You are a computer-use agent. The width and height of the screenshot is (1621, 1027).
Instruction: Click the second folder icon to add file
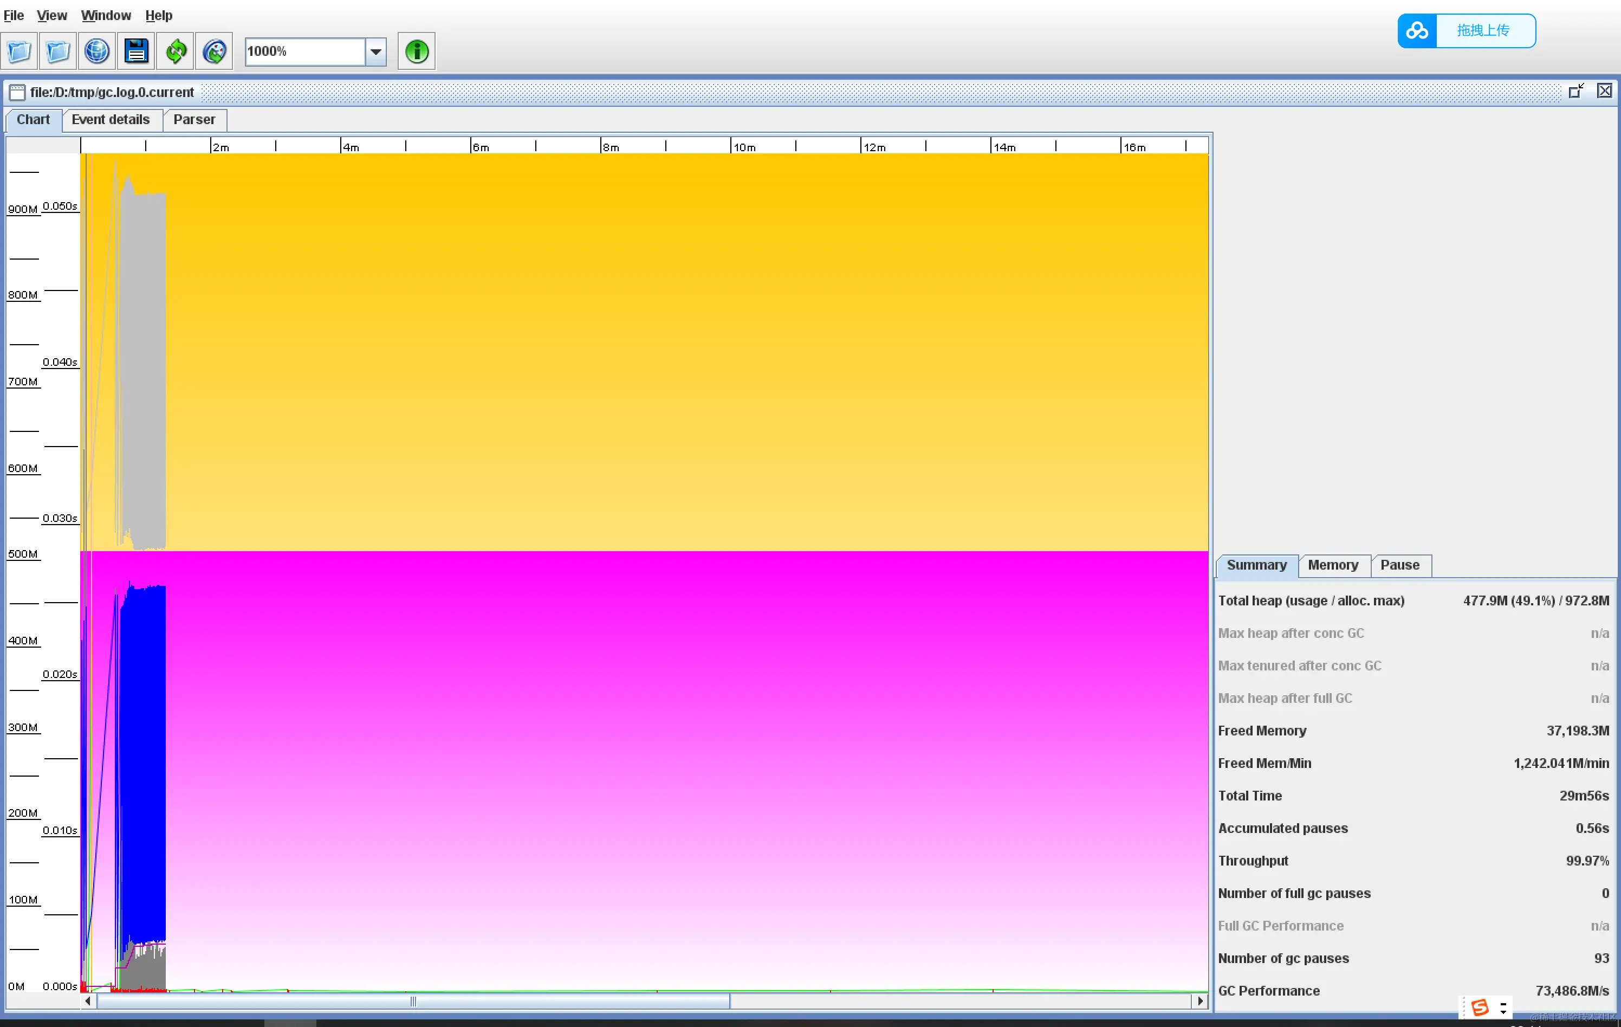click(x=58, y=51)
